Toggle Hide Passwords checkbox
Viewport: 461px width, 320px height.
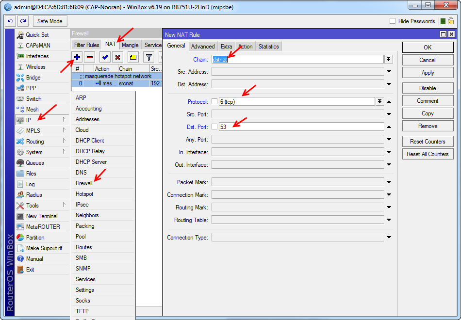click(393, 21)
